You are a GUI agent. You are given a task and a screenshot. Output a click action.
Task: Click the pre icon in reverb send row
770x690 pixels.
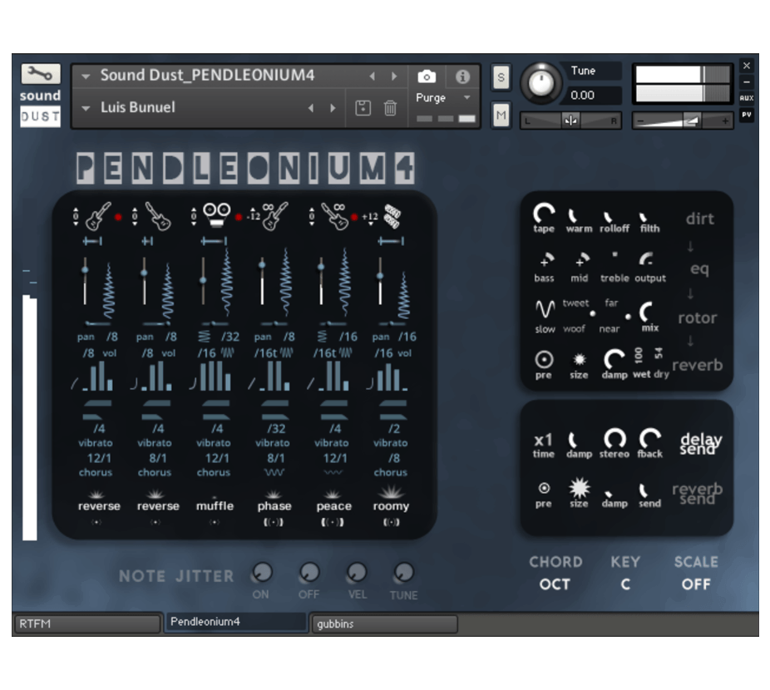(544, 488)
